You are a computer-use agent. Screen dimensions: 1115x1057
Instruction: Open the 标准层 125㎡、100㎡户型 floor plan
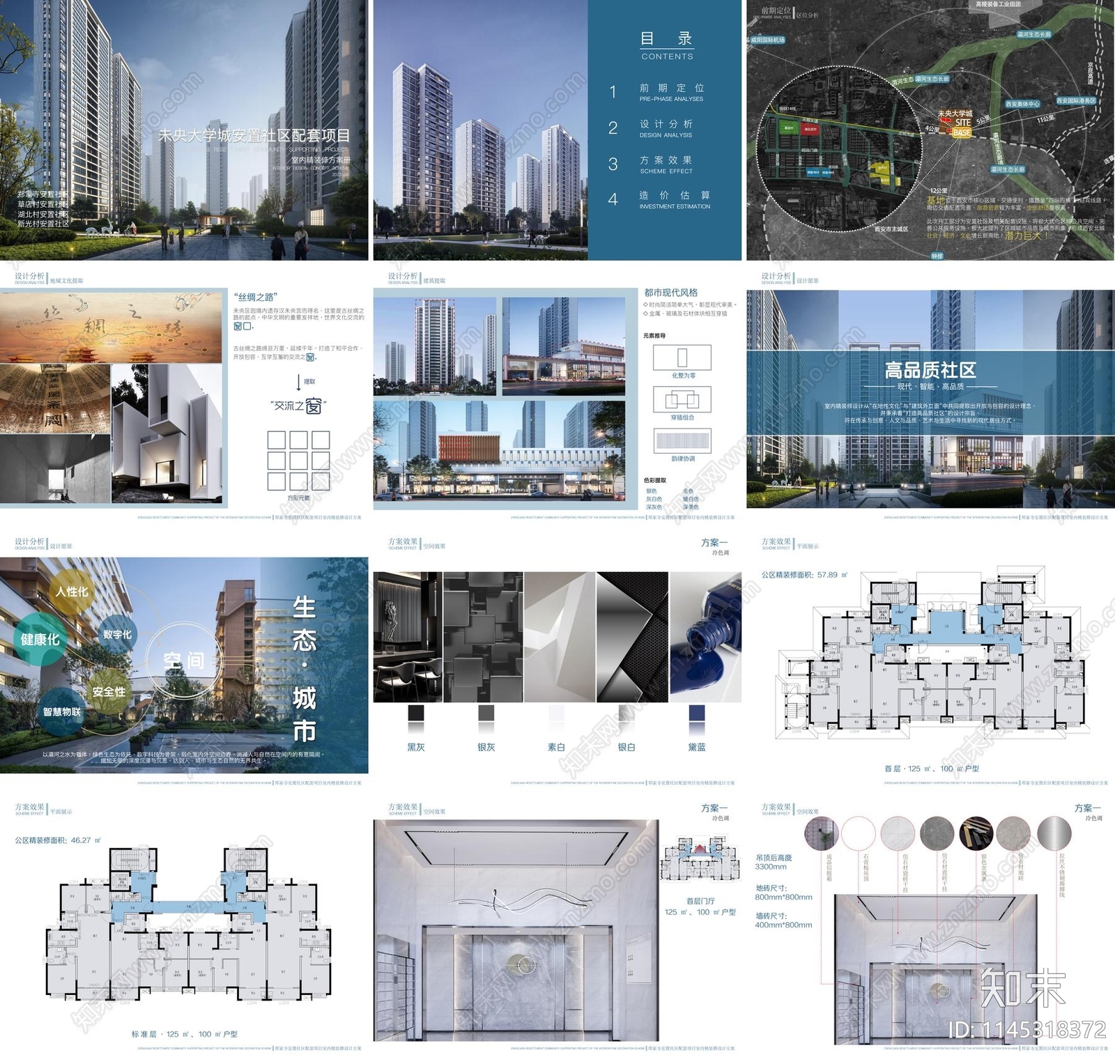point(189,925)
